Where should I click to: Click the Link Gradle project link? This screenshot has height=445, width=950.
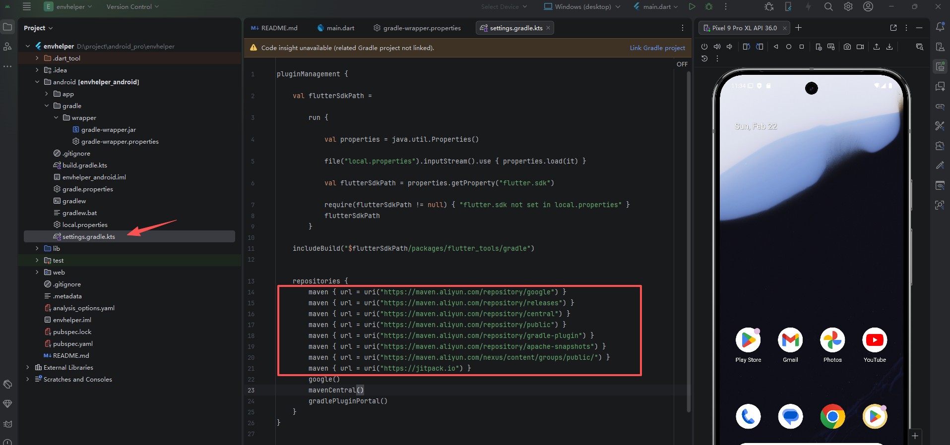point(657,48)
